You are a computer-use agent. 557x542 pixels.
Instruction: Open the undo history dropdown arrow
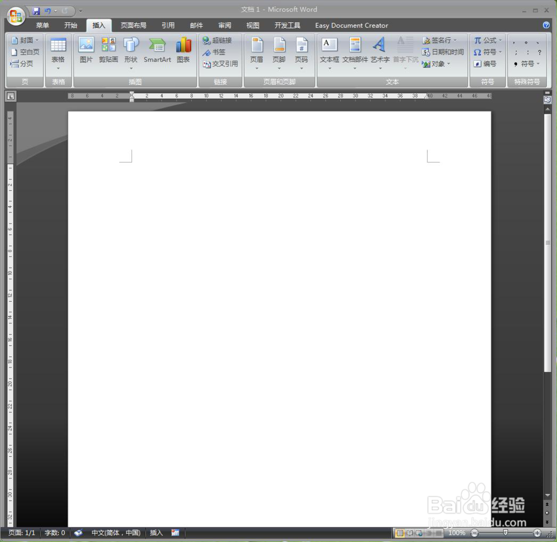pos(55,11)
